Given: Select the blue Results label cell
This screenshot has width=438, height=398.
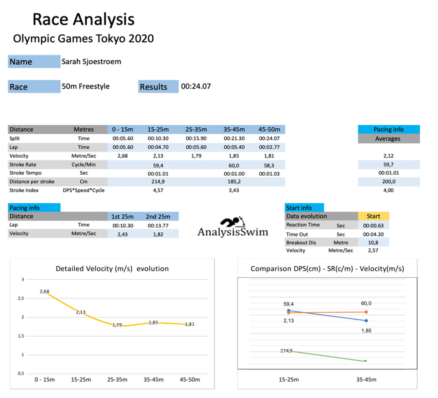Looking at the screenshot, I should click(158, 87).
